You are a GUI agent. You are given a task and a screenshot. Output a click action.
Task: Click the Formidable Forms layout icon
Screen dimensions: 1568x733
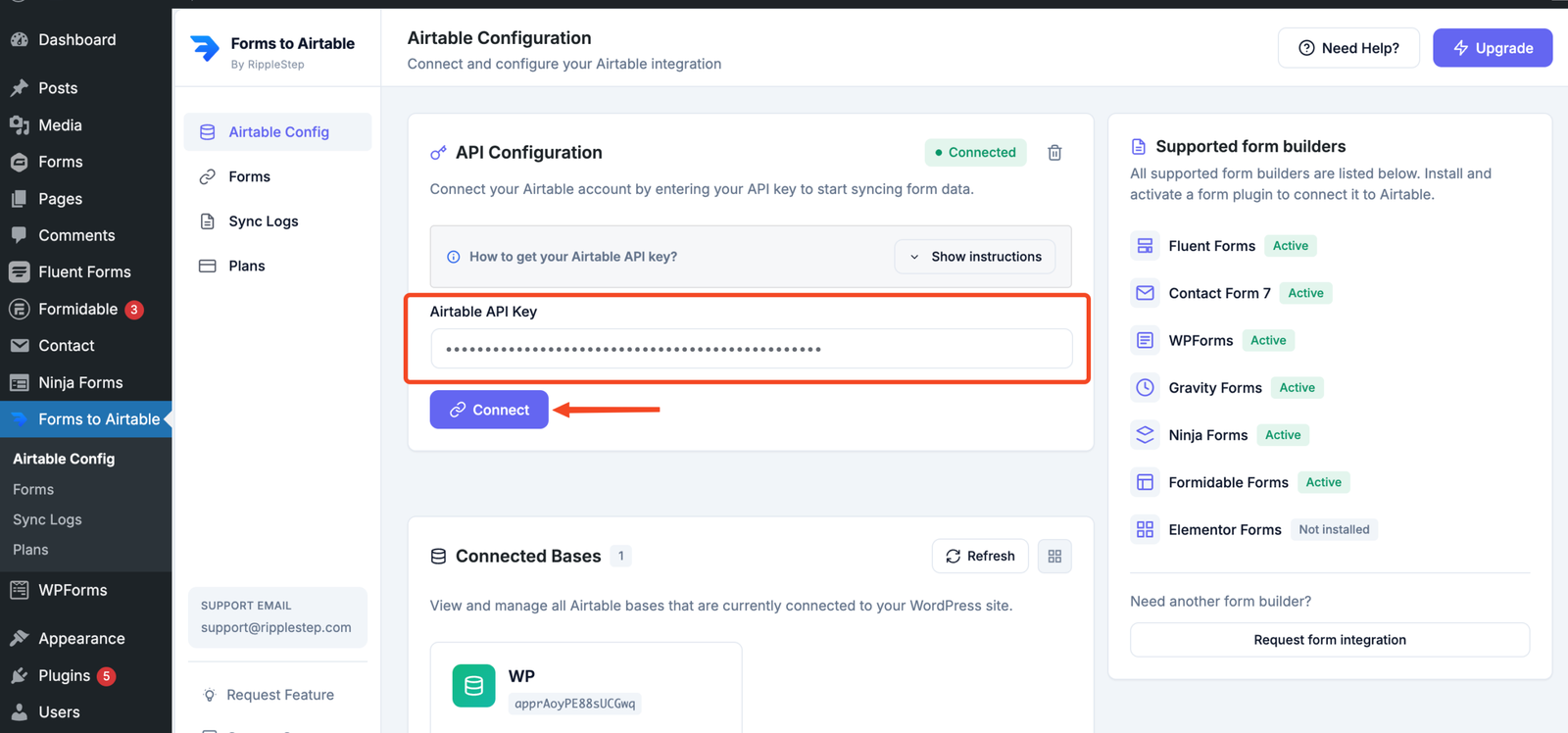[1145, 482]
